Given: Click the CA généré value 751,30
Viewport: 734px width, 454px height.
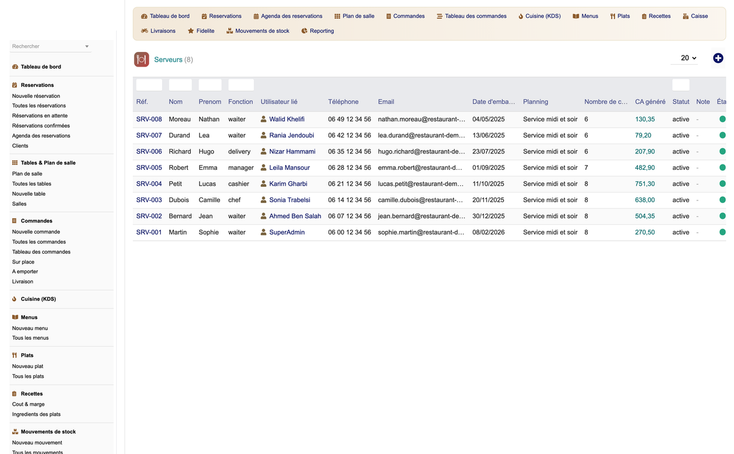Looking at the screenshot, I should click(645, 184).
